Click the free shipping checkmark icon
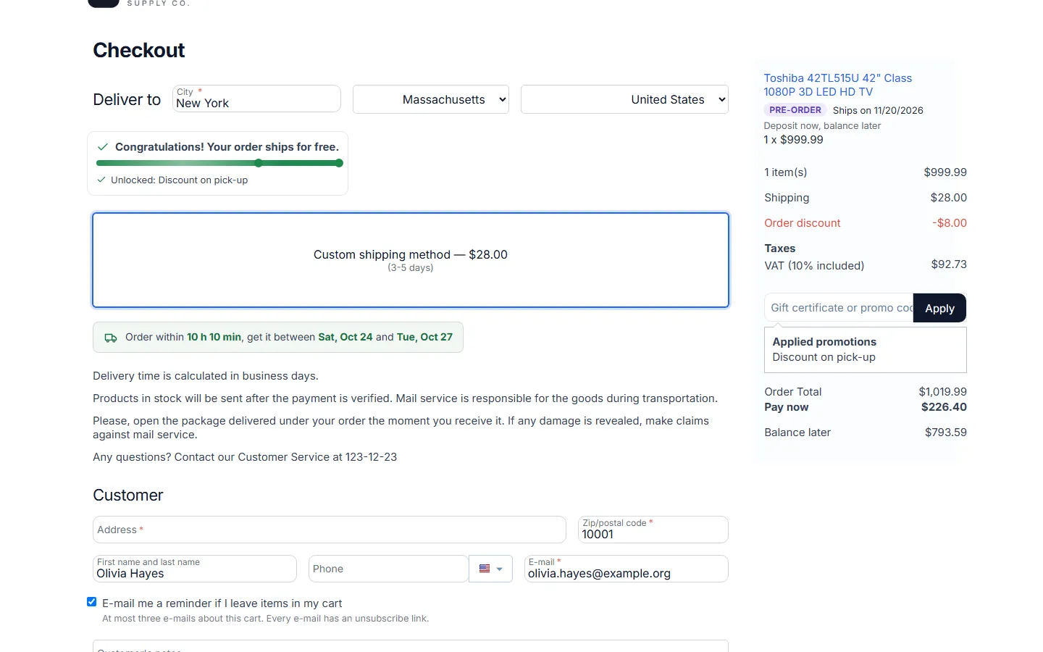Screen dimensions: 1043x652 coord(103,147)
